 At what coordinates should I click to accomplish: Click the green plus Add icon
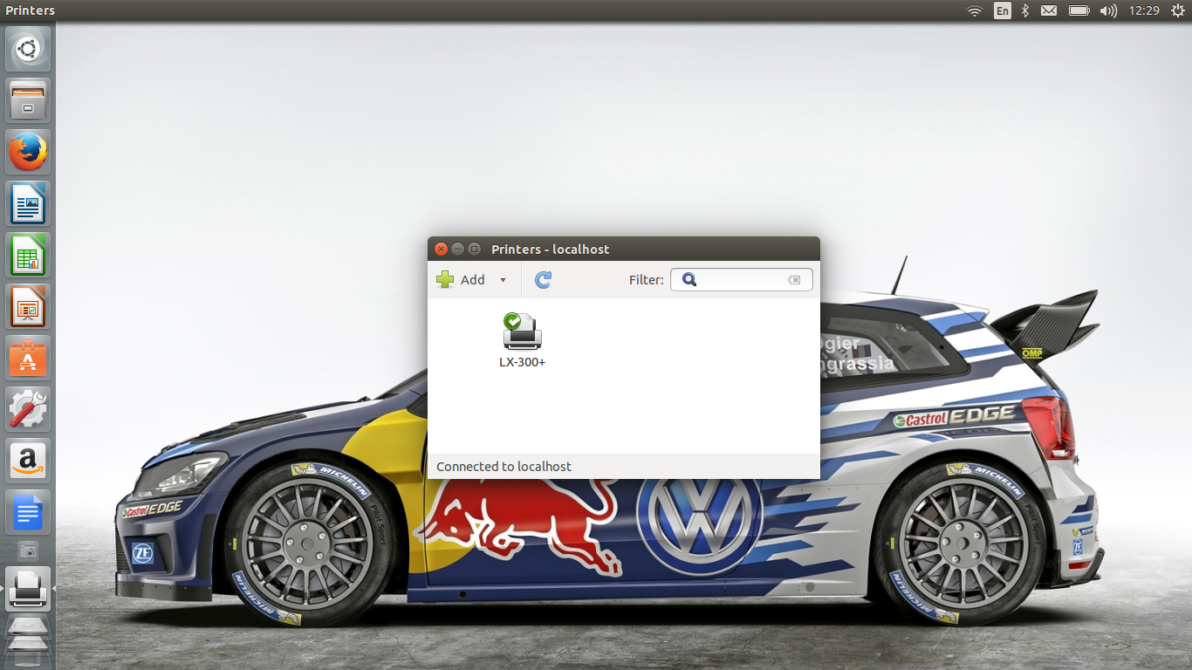click(x=445, y=279)
